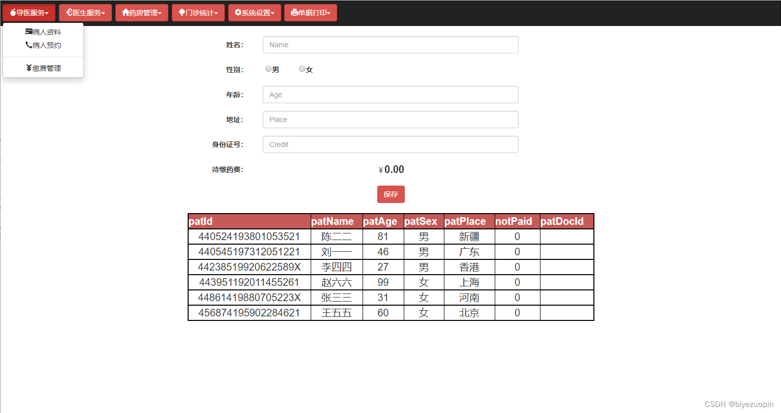Viewport: 781px width, 413px height.
Task: Select 病人预约 phone menu entry
Action: [43, 45]
